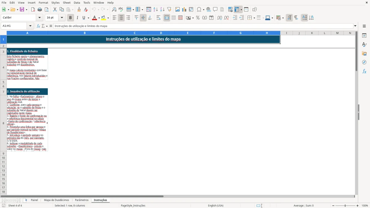Expand the font name dropdown for Calibri
The height and width of the screenshot is (208, 370).
[39, 18]
